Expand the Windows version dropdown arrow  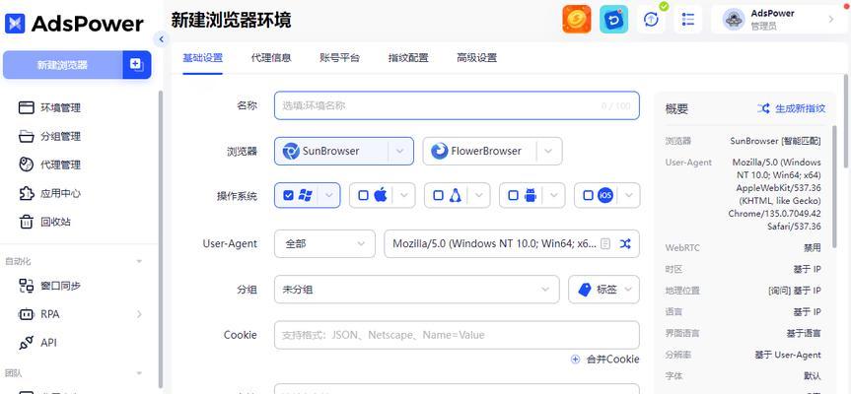pyautogui.click(x=329, y=195)
